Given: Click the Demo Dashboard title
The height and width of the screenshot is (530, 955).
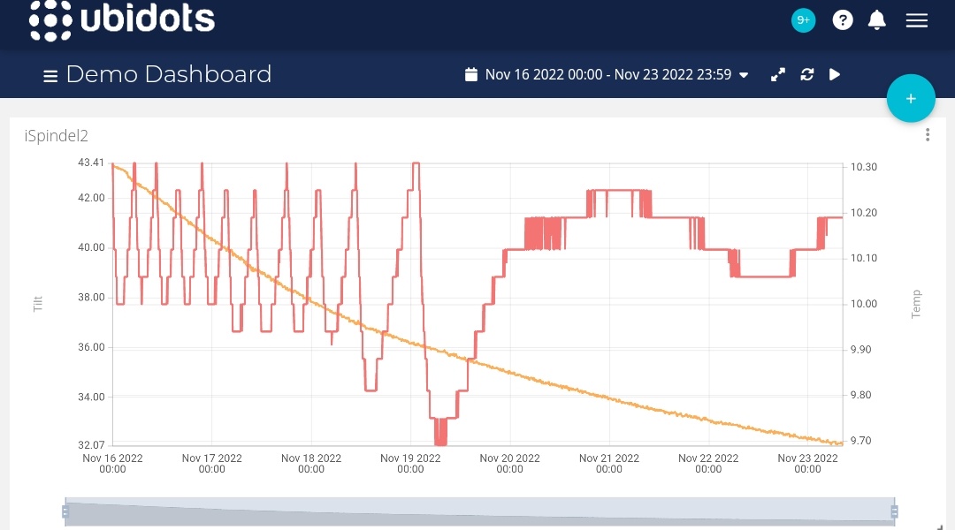Looking at the screenshot, I should [168, 74].
